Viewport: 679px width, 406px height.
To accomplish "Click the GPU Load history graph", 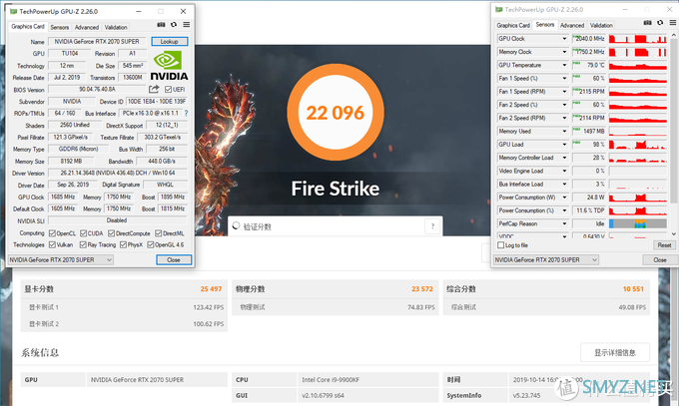I will click(x=637, y=144).
